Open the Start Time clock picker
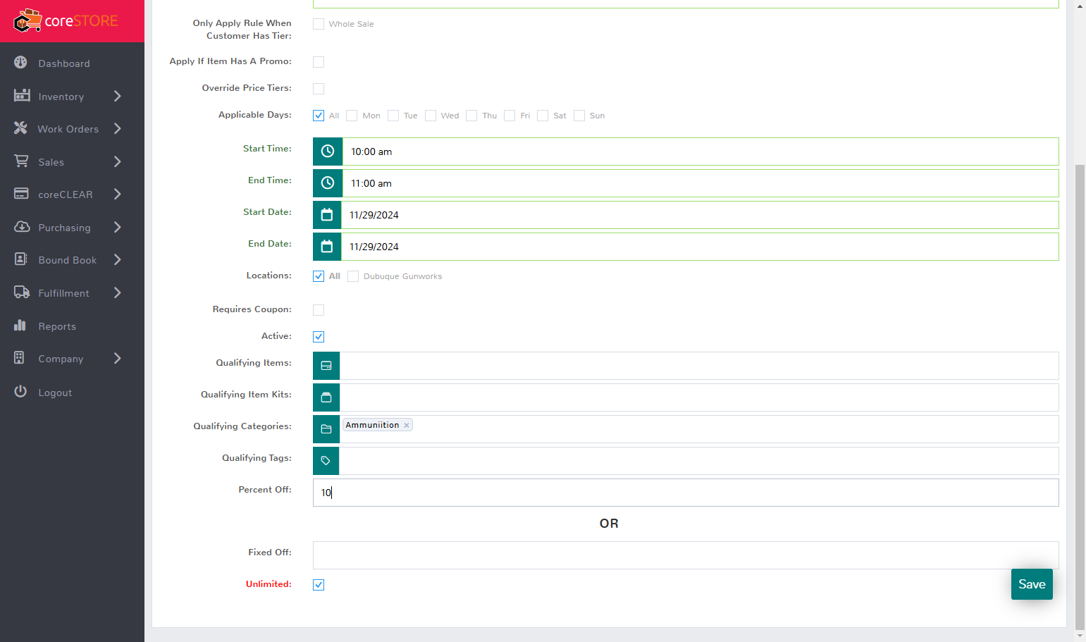Image resolution: width=1086 pixels, height=642 pixels. [328, 152]
